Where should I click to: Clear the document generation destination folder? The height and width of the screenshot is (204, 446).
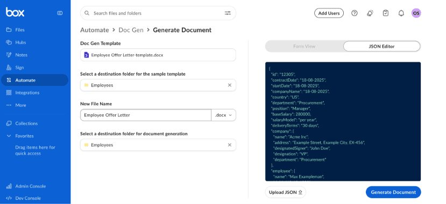[230, 145]
